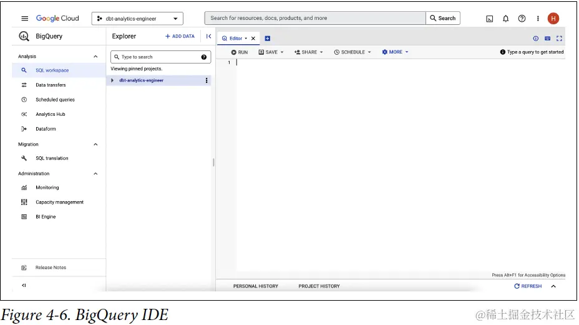Collapse the Migration section
The width and height of the screenshot is (579, 325).
pyautogui.click(x=95, y=144)
